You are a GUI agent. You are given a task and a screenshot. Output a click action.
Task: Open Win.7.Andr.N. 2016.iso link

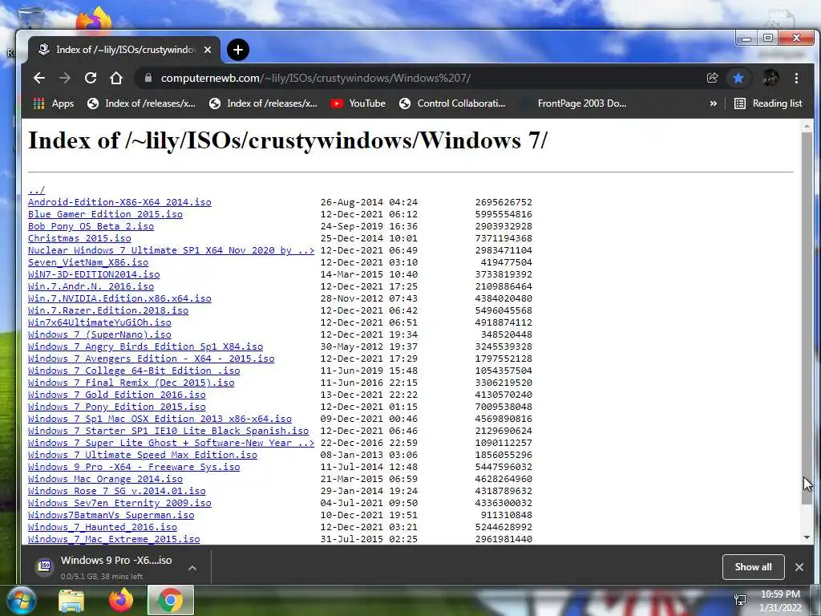pos(91,286)
